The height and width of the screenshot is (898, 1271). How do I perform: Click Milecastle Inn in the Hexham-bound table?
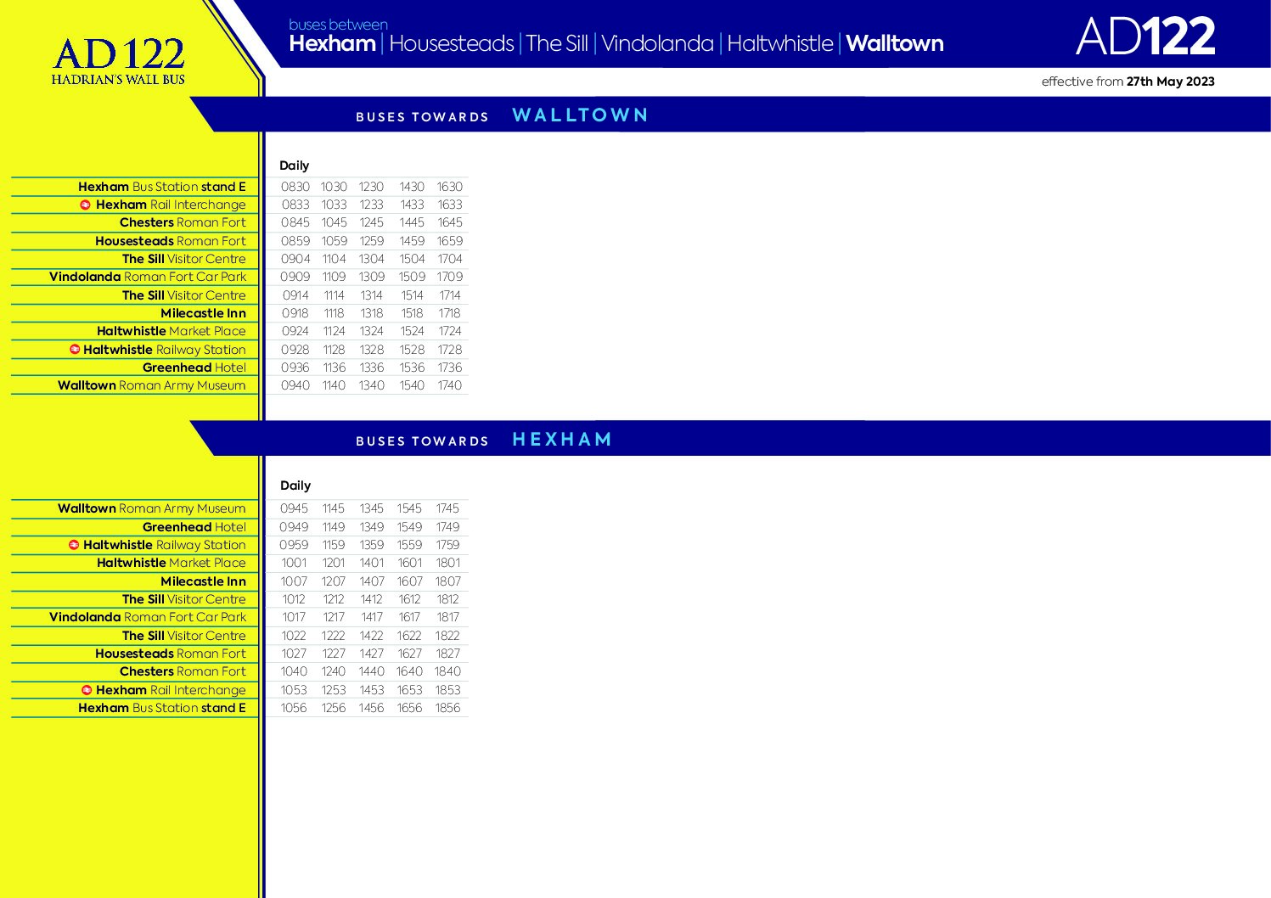[203, 581]
